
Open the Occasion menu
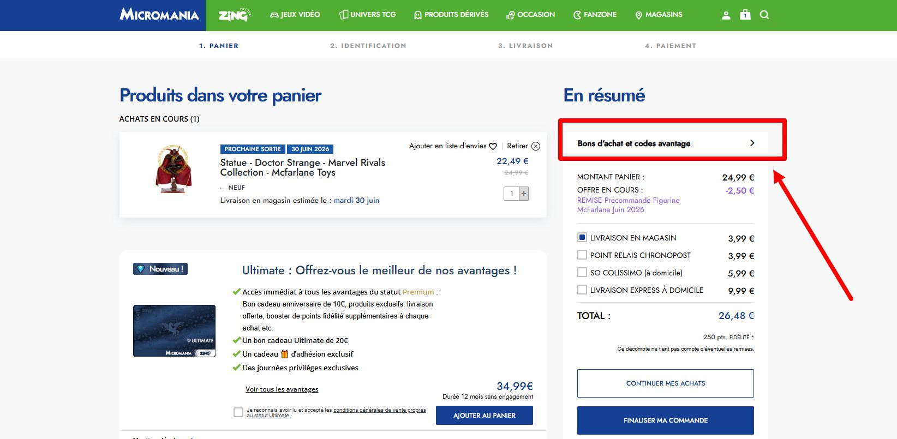point(531,15)
